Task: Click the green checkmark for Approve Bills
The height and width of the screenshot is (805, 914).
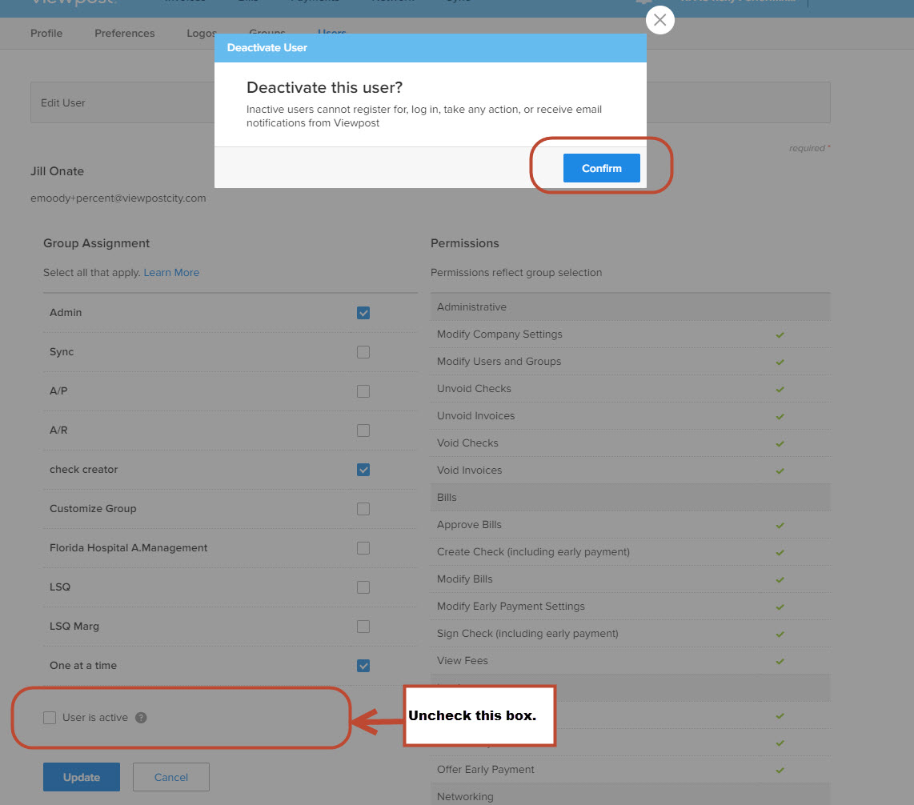Action: coord(780,525)
